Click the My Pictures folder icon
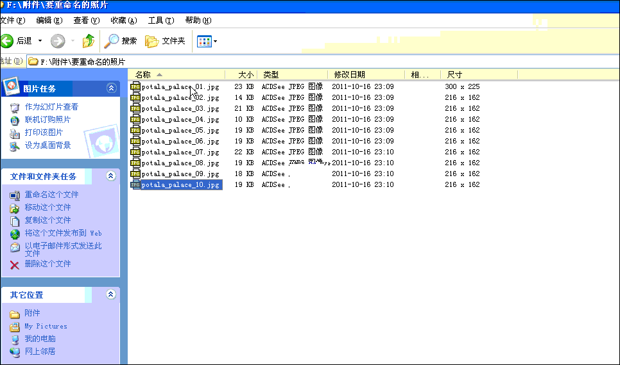 click(x=15, y=327)
